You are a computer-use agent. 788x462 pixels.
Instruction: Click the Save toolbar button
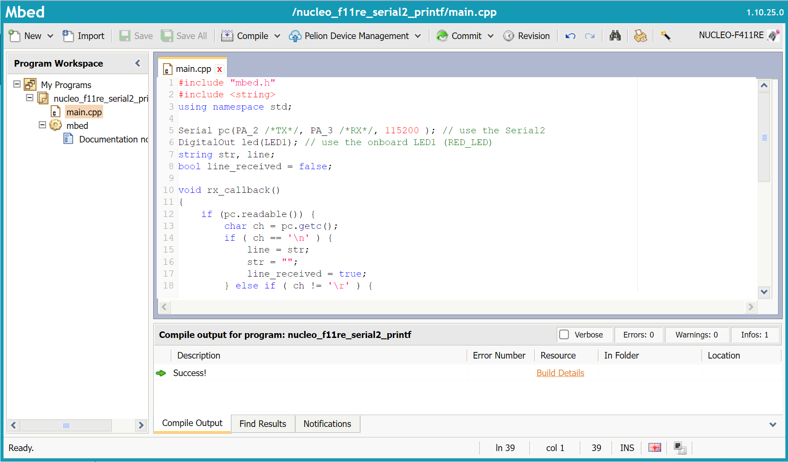tap(136, 36)
